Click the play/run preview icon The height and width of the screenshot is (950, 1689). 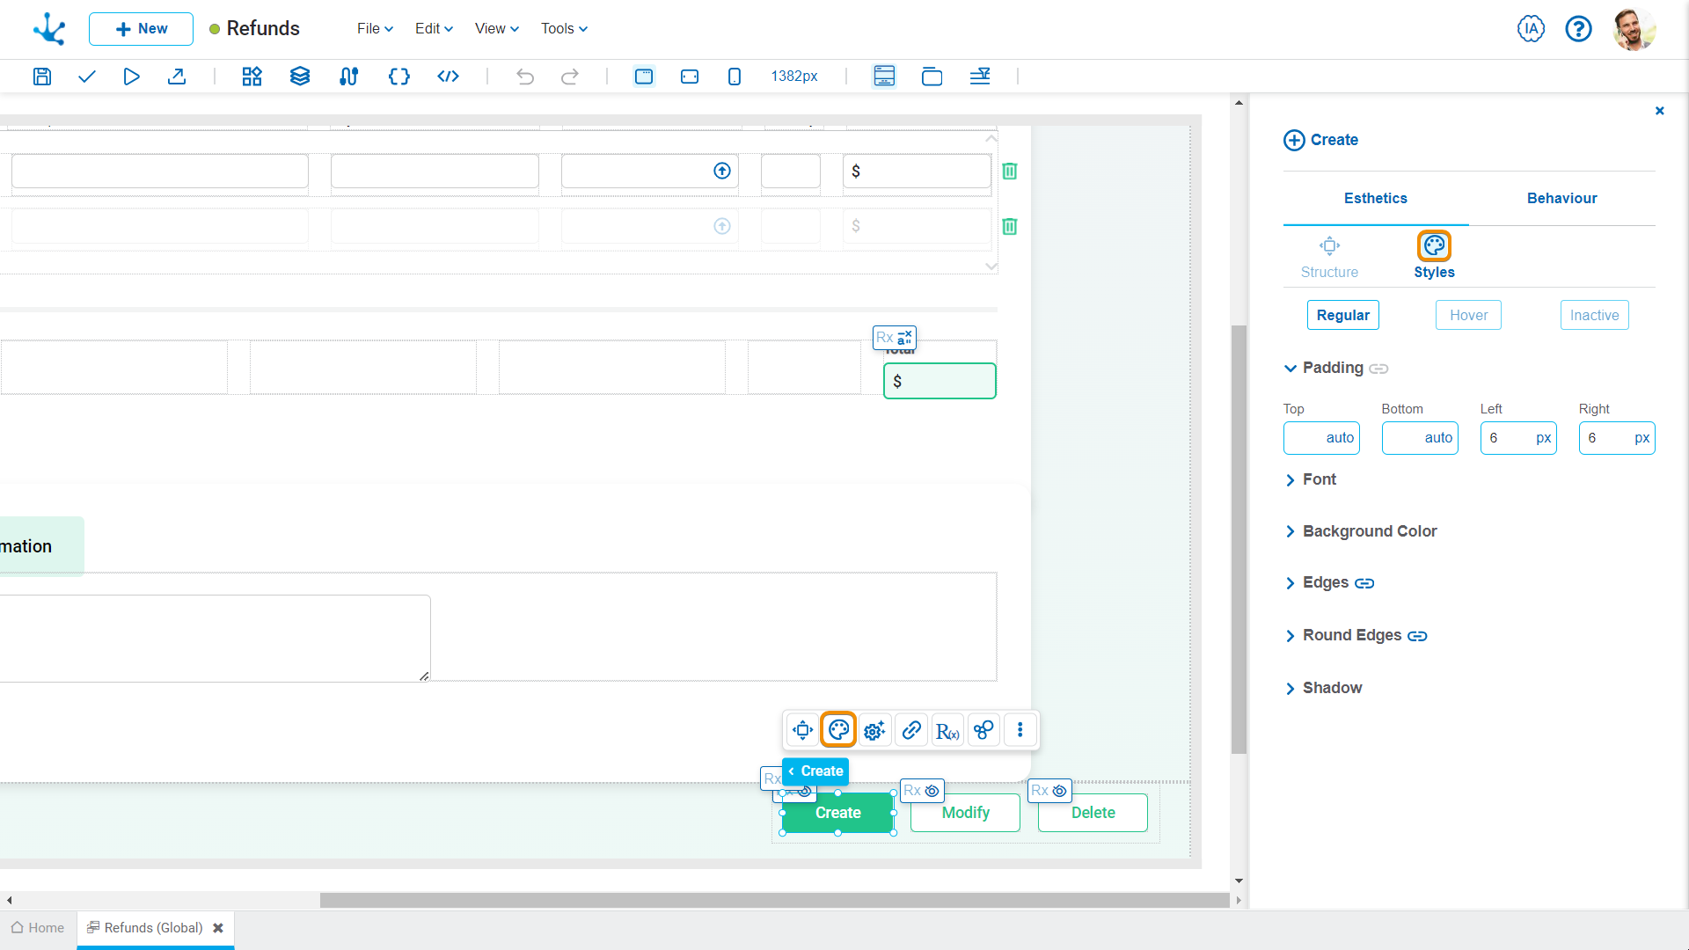pos(131,77)
